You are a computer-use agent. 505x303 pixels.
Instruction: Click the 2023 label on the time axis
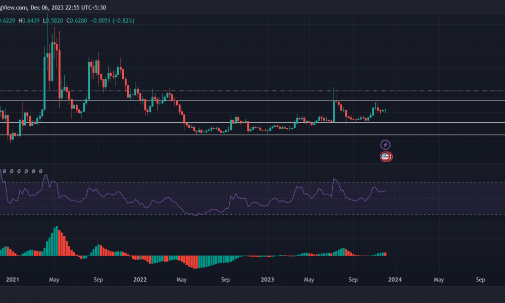click(267, 279)
